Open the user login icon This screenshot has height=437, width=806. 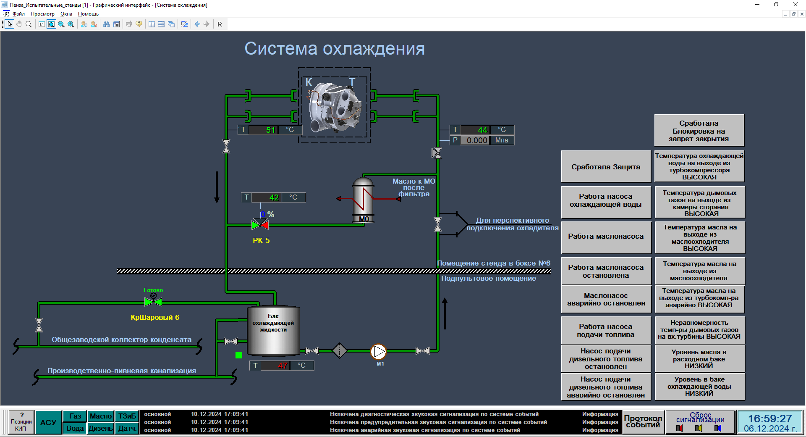point(84,24)
